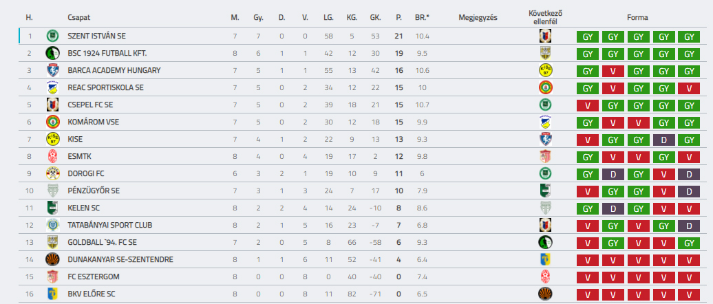The width and height of the screenshot is (713, 304).
Task: Click the Szent István SE team logo
Action: pos(52,36)
